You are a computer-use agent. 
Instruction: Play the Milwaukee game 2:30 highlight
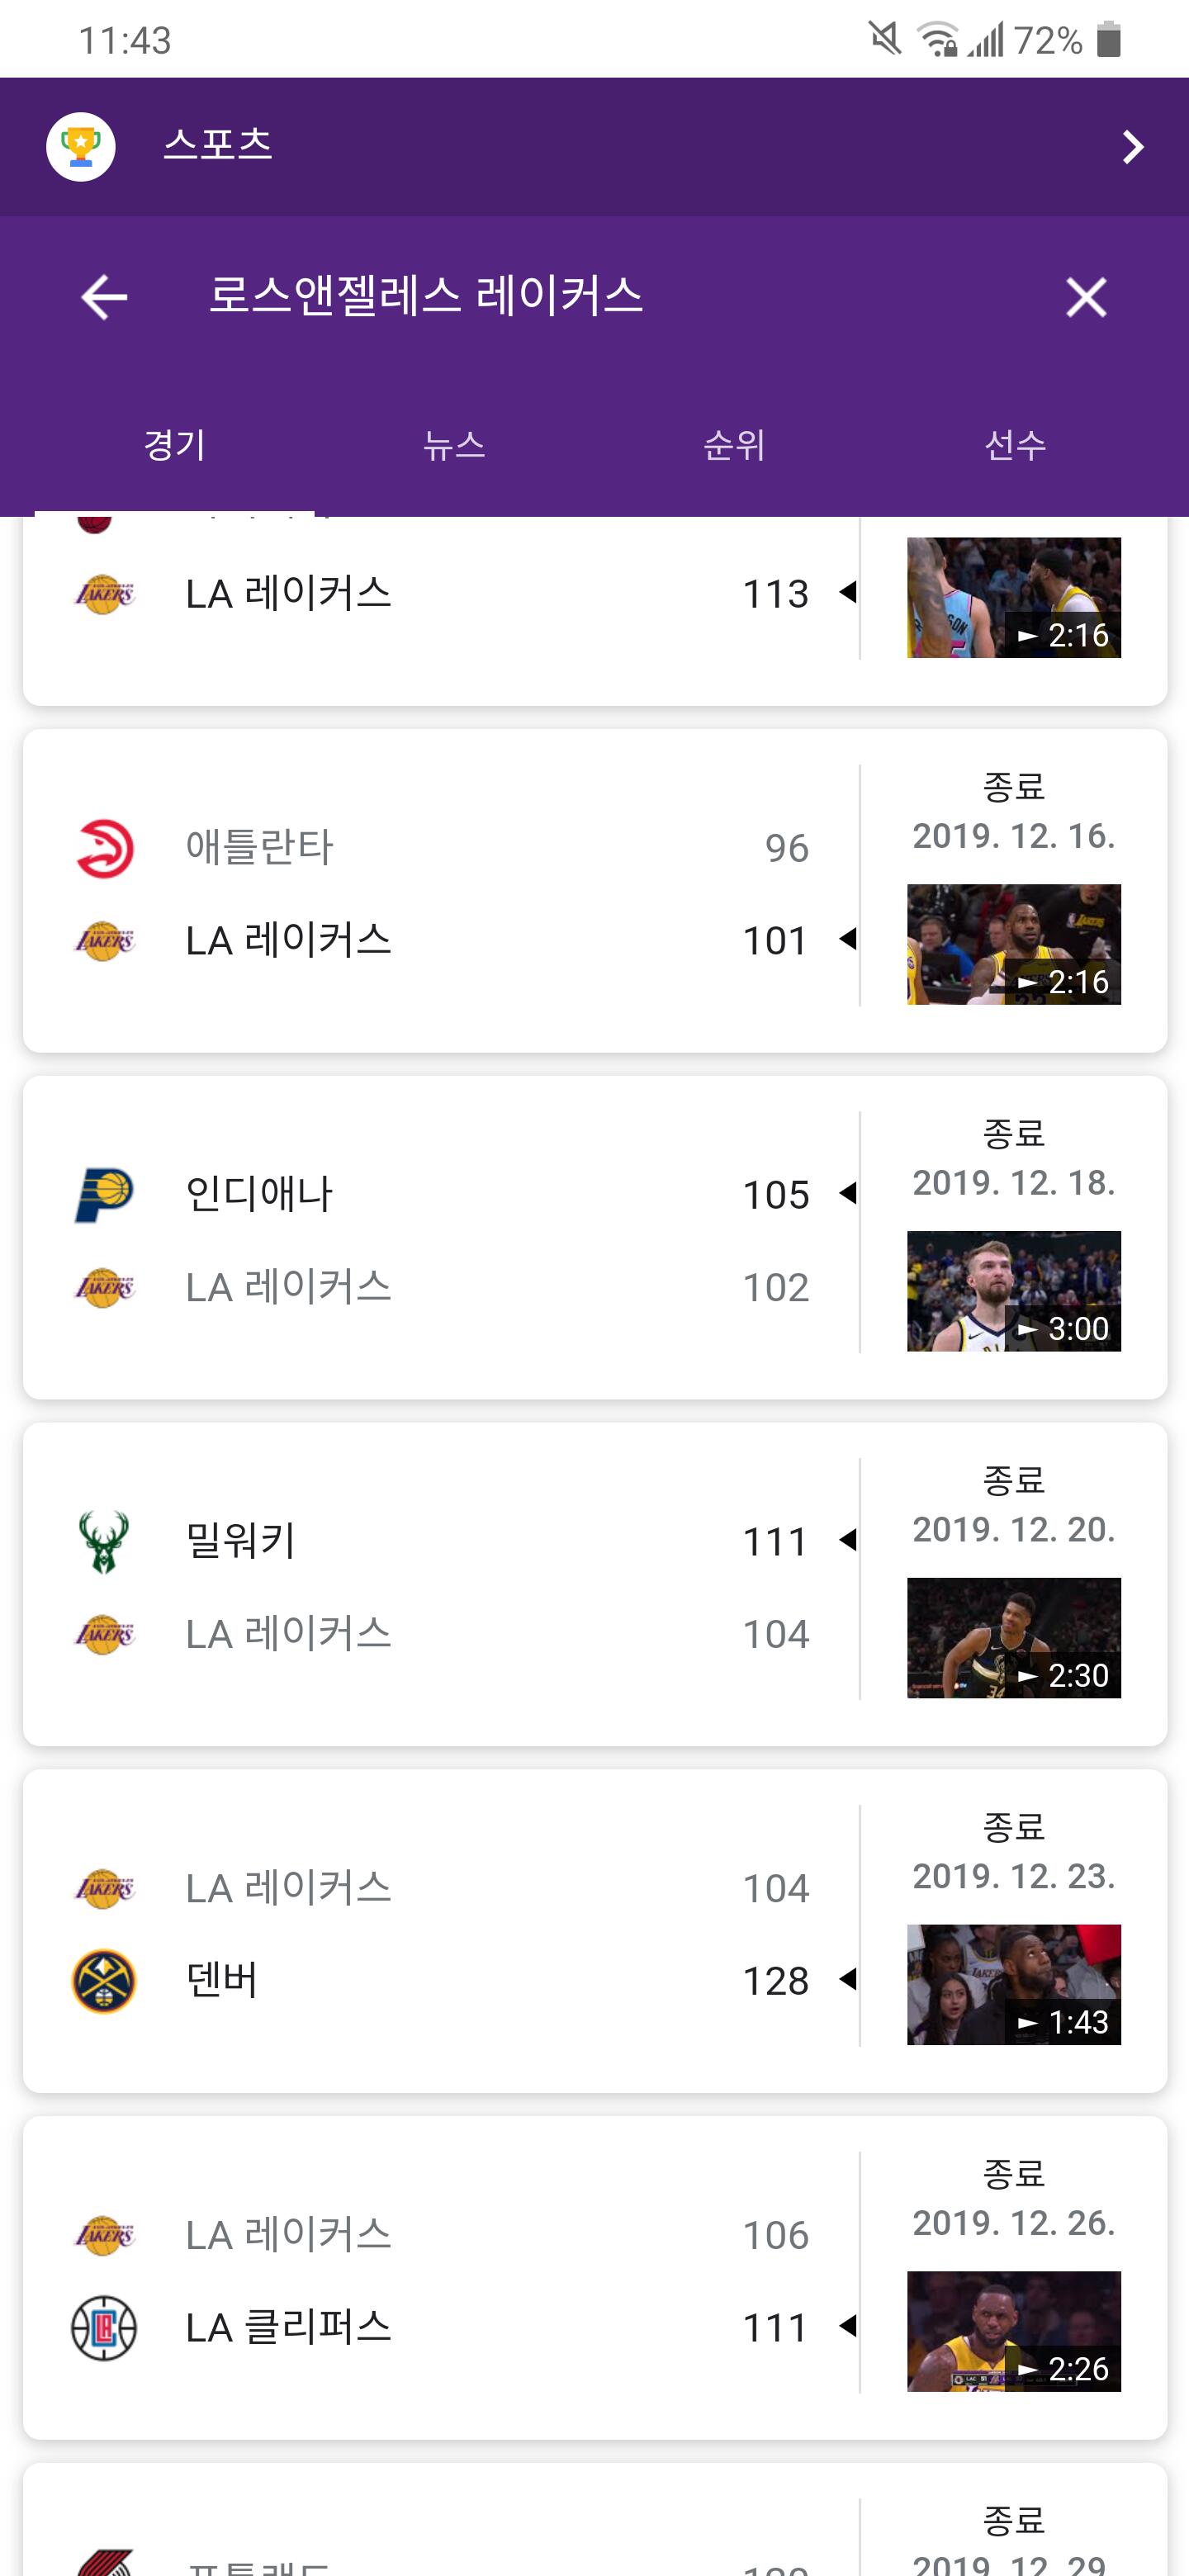click(x=1013, y=1638)
